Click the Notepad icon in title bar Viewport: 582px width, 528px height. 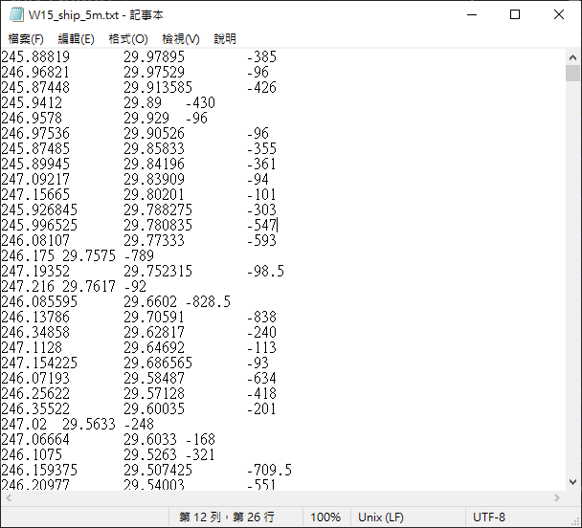pyautogui.click(x=16, y=15)
